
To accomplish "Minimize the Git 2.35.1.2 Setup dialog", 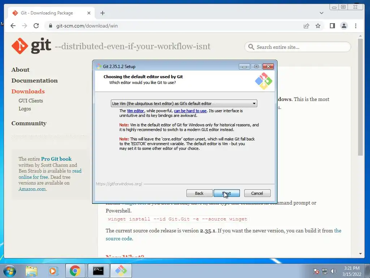I will coord(244,67).
